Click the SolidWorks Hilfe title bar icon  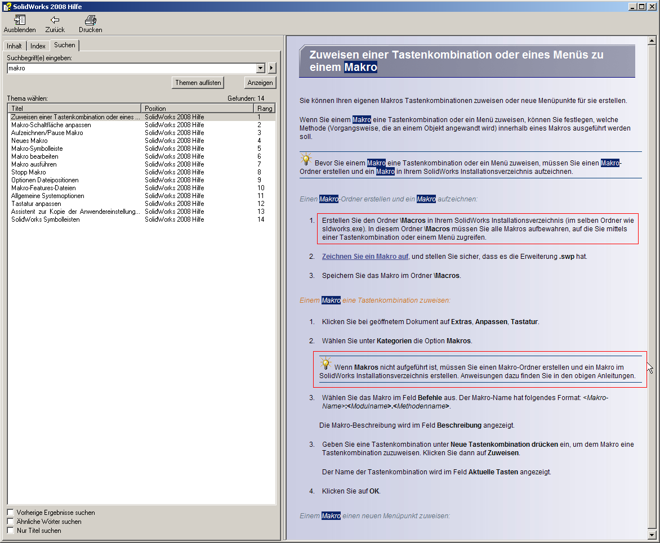(7, 7)
